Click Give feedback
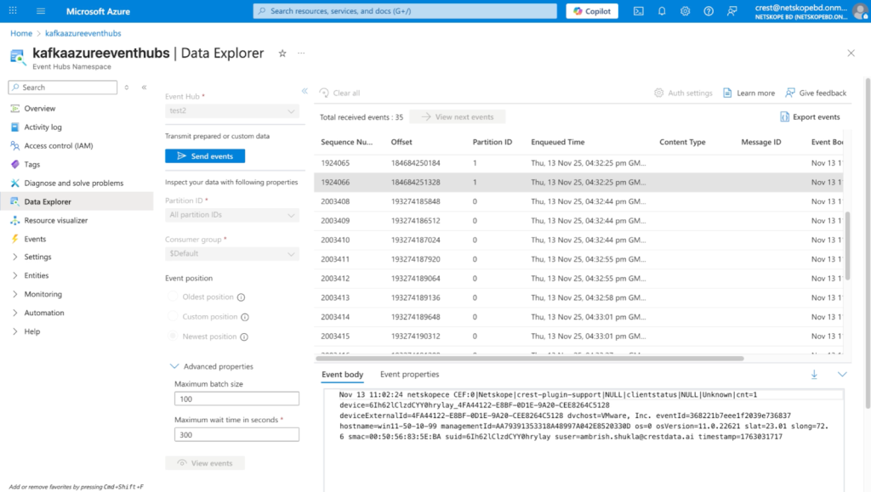The height and width of the screenshot is (492, 871). click(x=816, y=93)
